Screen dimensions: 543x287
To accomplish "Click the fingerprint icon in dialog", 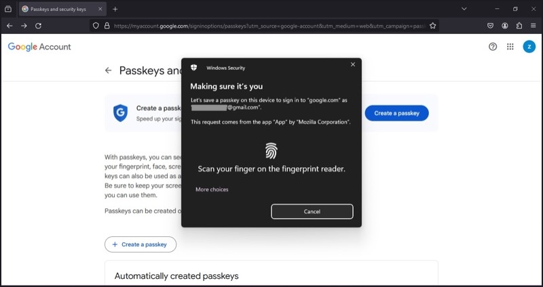I will coord(271,151).
